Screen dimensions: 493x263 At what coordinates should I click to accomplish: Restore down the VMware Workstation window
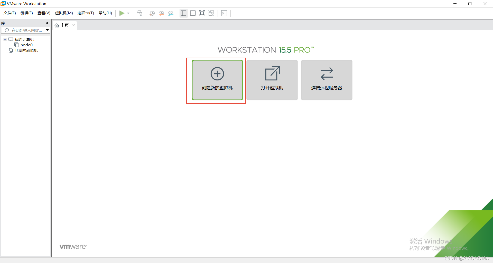pyautogui.click(x=470, y=4)
